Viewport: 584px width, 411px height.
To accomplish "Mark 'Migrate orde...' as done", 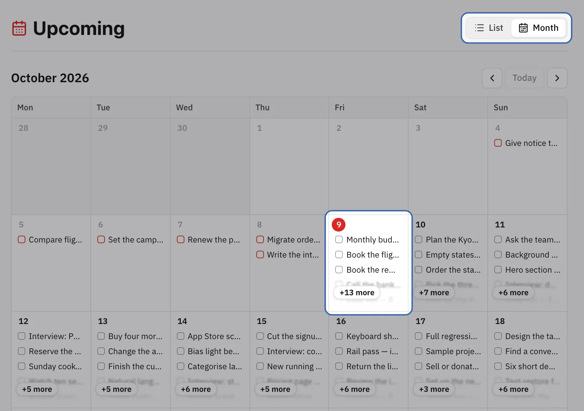I will (260, 239).
